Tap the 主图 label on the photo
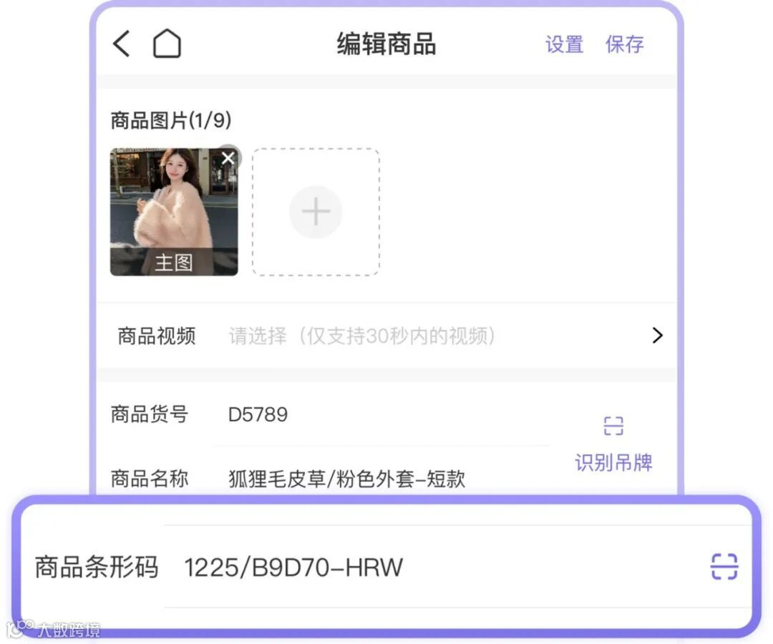 (x=173, y=262)
